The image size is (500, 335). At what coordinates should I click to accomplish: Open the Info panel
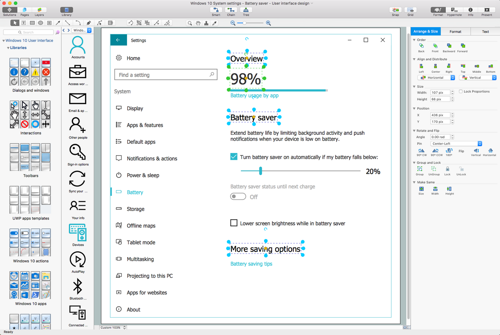[470, 12]
